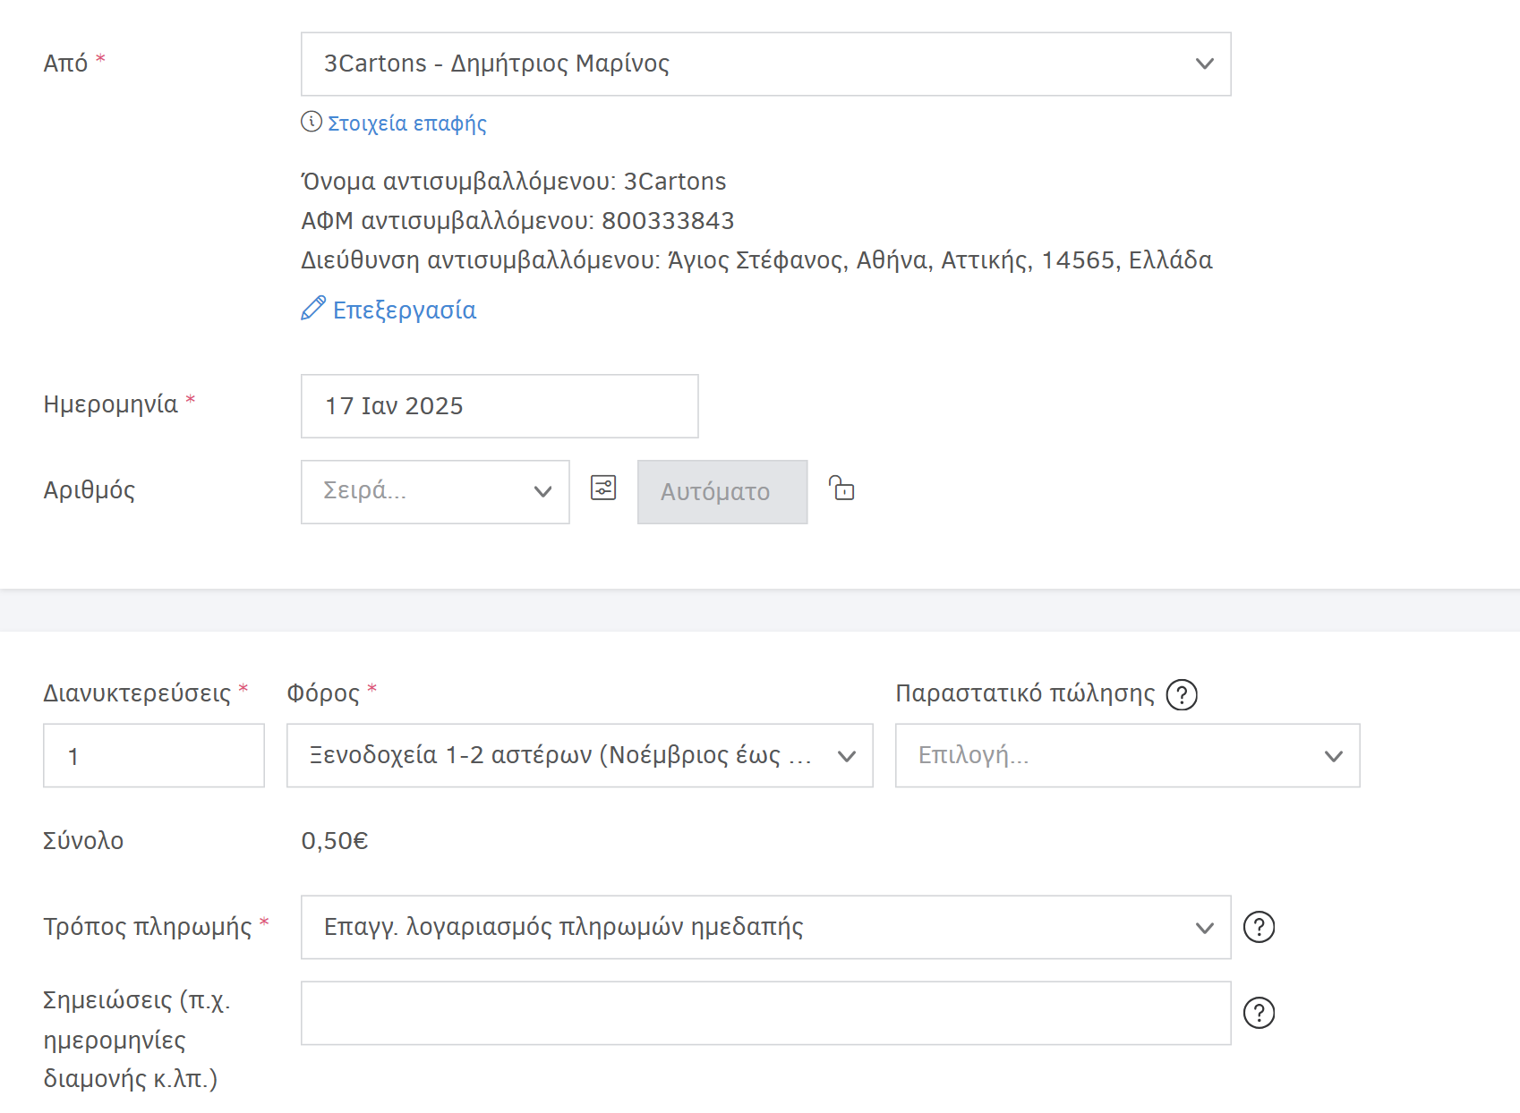
Task: Click the Όνομα αντισυμβαλλόμενου: 3Cartons text
Action: coord(514,182)
